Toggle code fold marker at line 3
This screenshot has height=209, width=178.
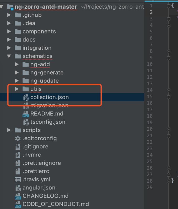169,19
